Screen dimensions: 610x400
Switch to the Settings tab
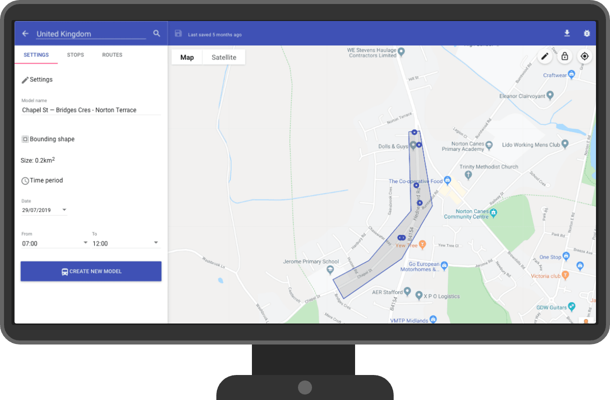(36, 55)
